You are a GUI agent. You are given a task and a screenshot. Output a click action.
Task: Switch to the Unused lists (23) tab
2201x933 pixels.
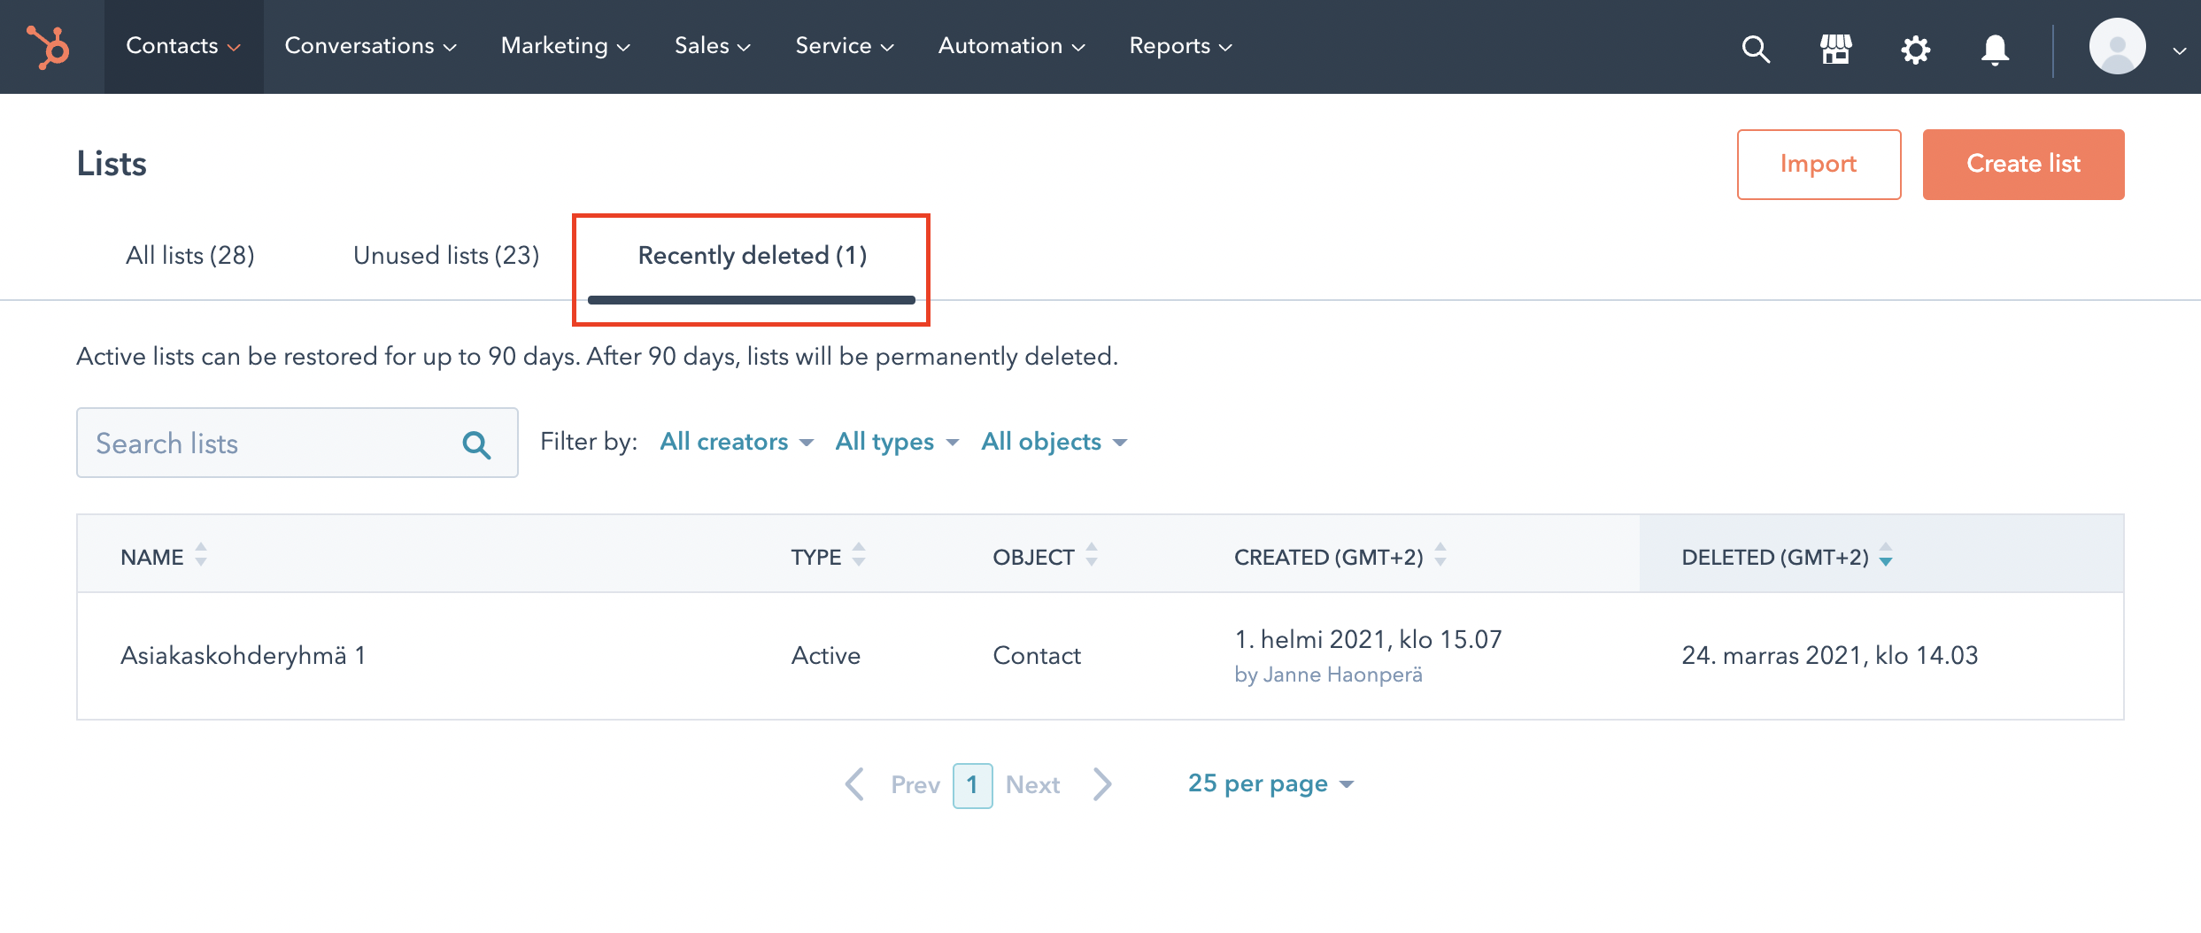446,255
